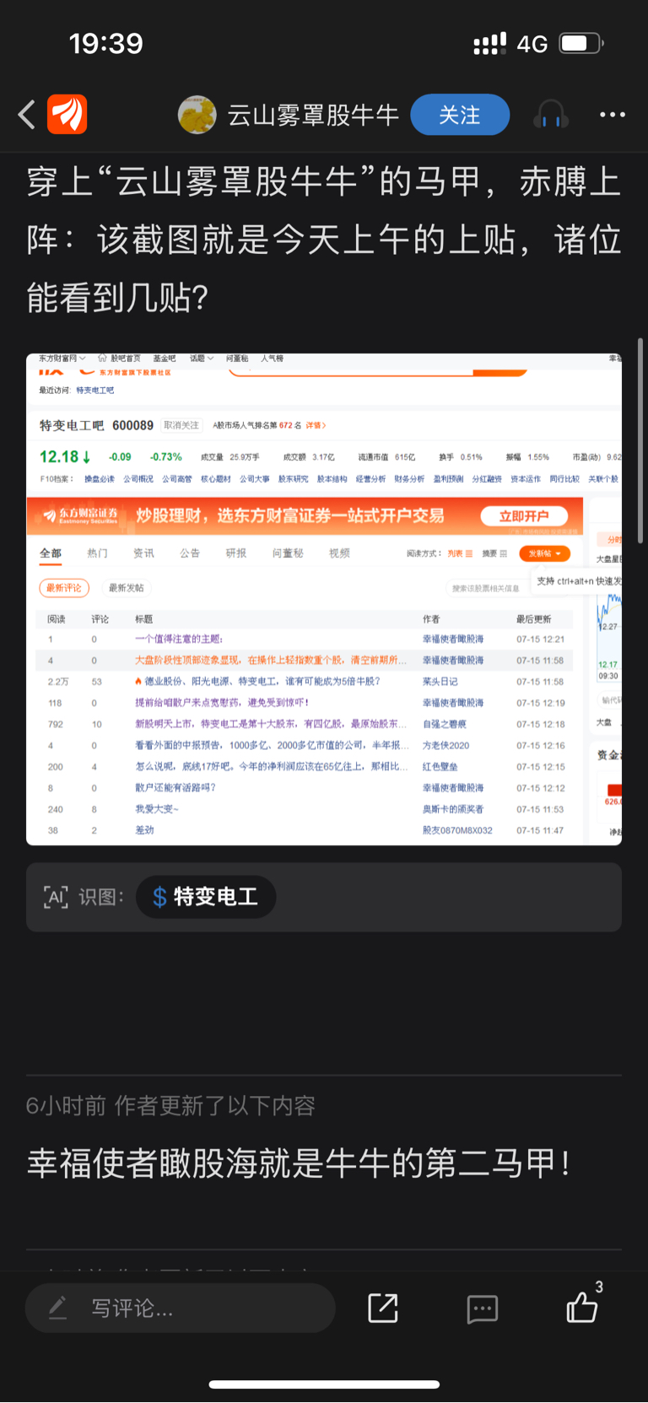Tap the author name 云山雾罩股牛牛
Screen dimensions: 648x1403
pyautogui.click(x=313, y=115)
